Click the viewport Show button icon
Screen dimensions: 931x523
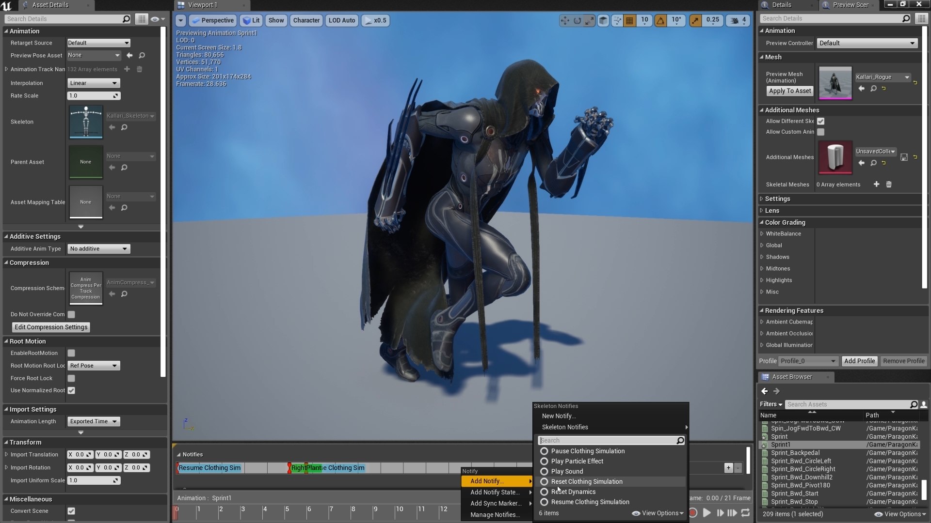pyautogui.click(x=276, y=20)
